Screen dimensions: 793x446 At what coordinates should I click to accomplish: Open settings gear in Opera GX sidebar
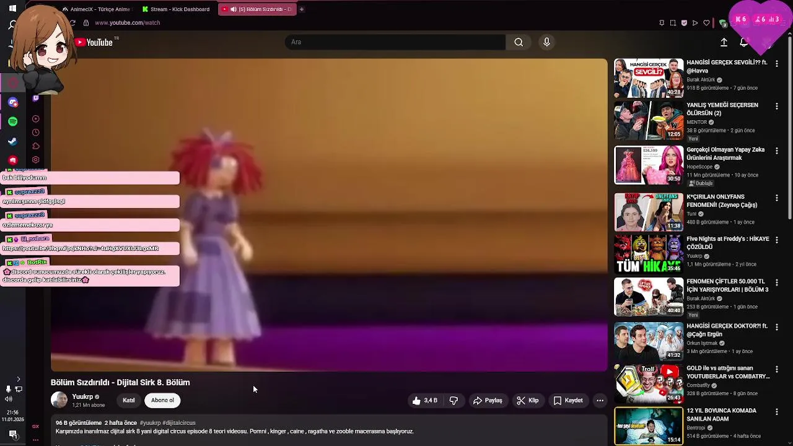pos(35,160)
